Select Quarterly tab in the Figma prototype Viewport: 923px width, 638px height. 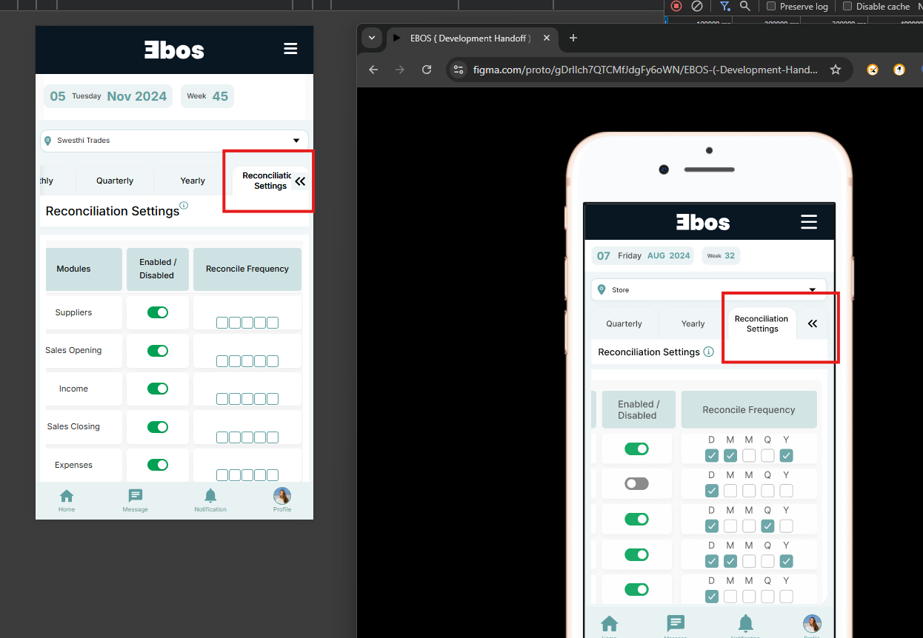624,323
